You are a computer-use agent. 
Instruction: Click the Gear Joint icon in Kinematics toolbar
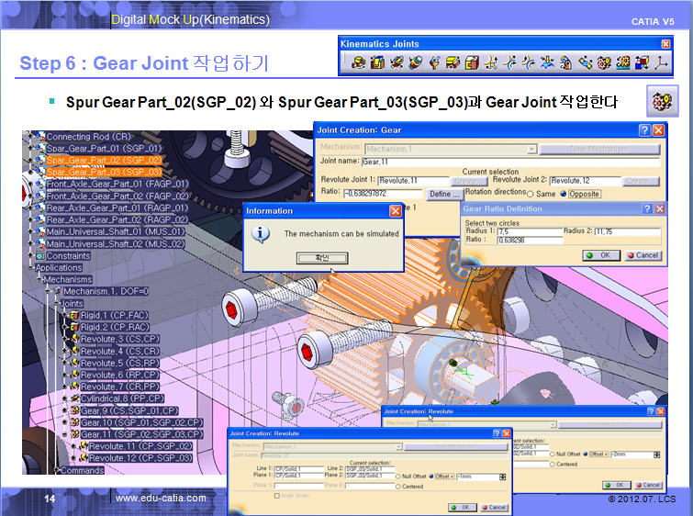tap(603, 62)
